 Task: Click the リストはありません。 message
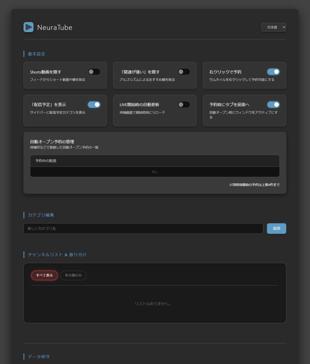pyautogui.click(x=153, y=304)
